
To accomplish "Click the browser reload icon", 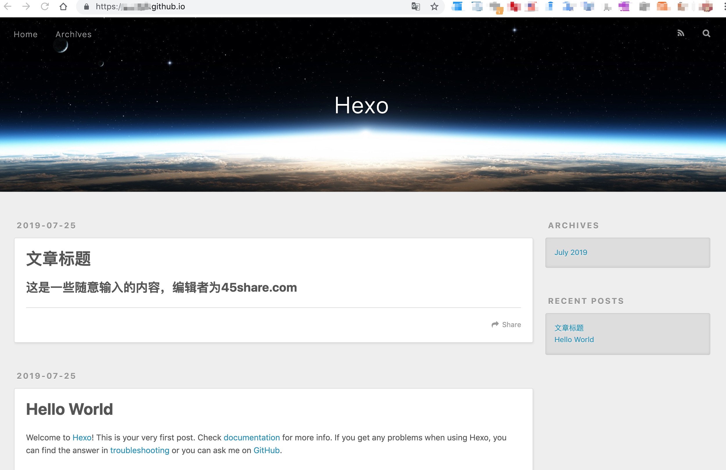I will coord(45,6).
